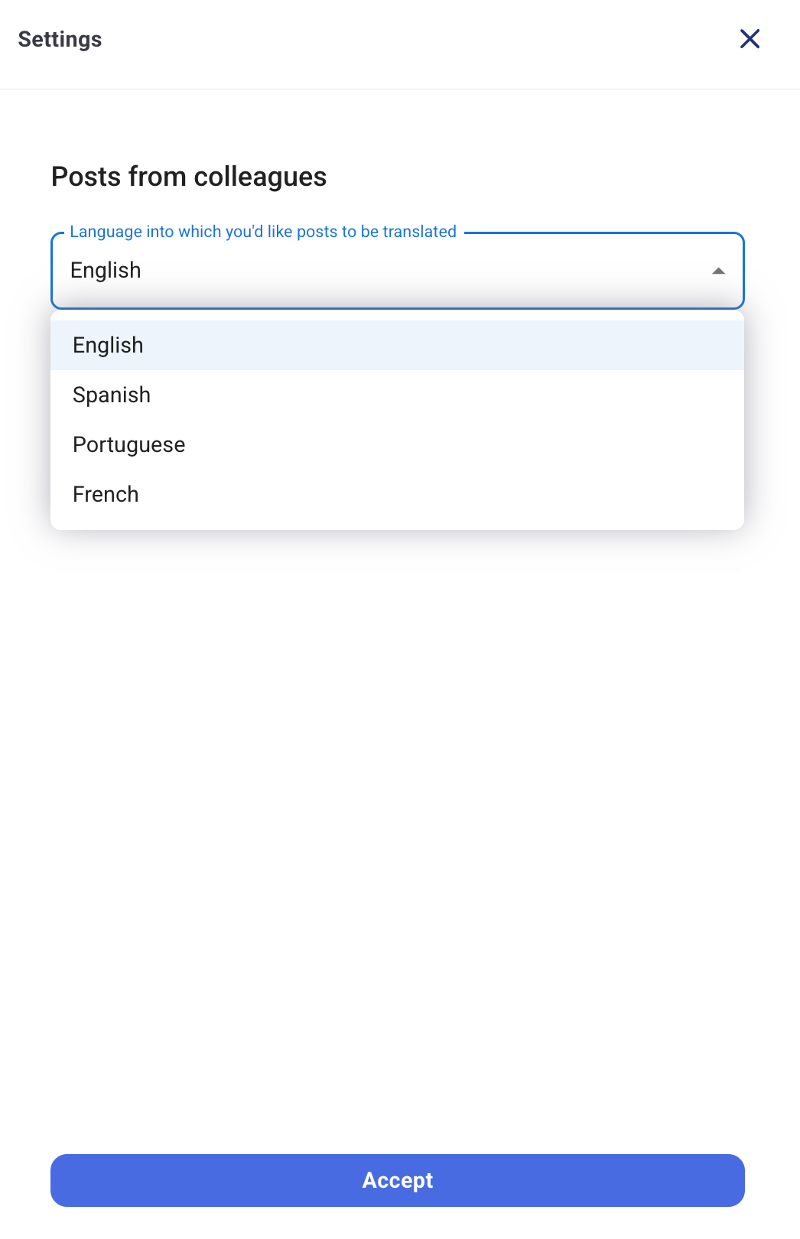Tap the triangle icon beside English
Viewport: 800px width, 1239px height.
pyautogui.click(x=718, y=271)
